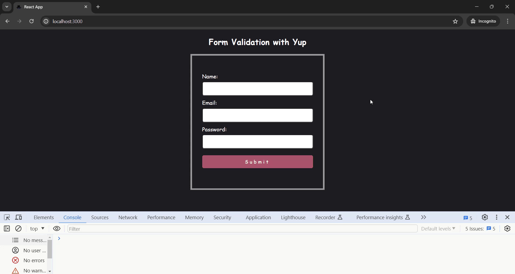Click the browser back arrow

7,21
